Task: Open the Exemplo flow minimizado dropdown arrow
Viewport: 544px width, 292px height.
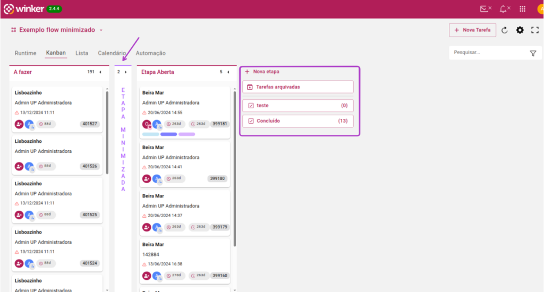Action: pyautogui.click(x=101, y=30)
